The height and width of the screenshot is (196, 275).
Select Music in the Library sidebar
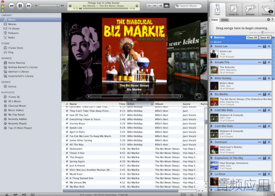click(x=31, y=20)
